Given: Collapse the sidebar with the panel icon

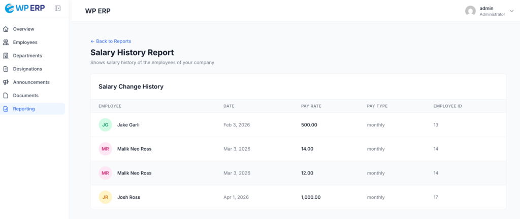Looking at the screenshot, I should click(57, 9).
